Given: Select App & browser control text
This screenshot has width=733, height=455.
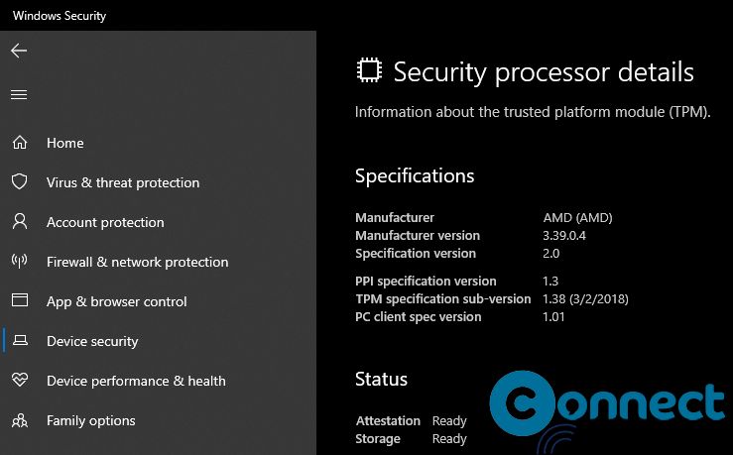Looking at the screenshot, I should pos(116,301).
